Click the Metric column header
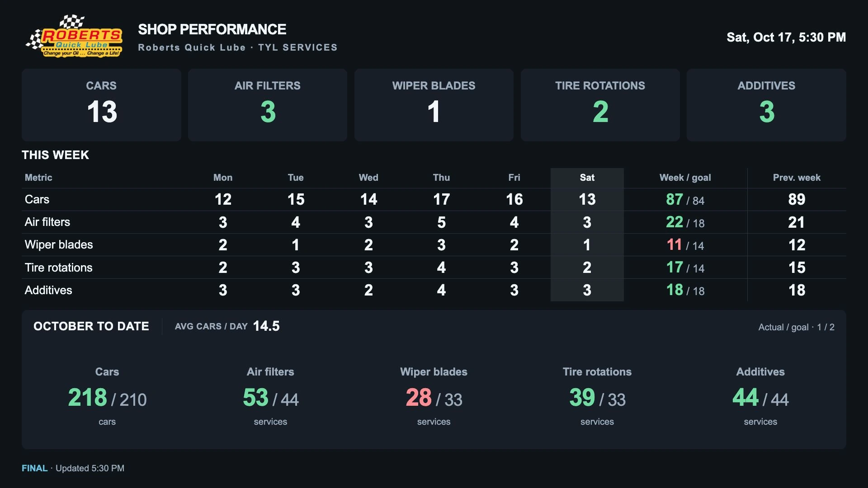868x488 pixels. [x=38, y=178]
